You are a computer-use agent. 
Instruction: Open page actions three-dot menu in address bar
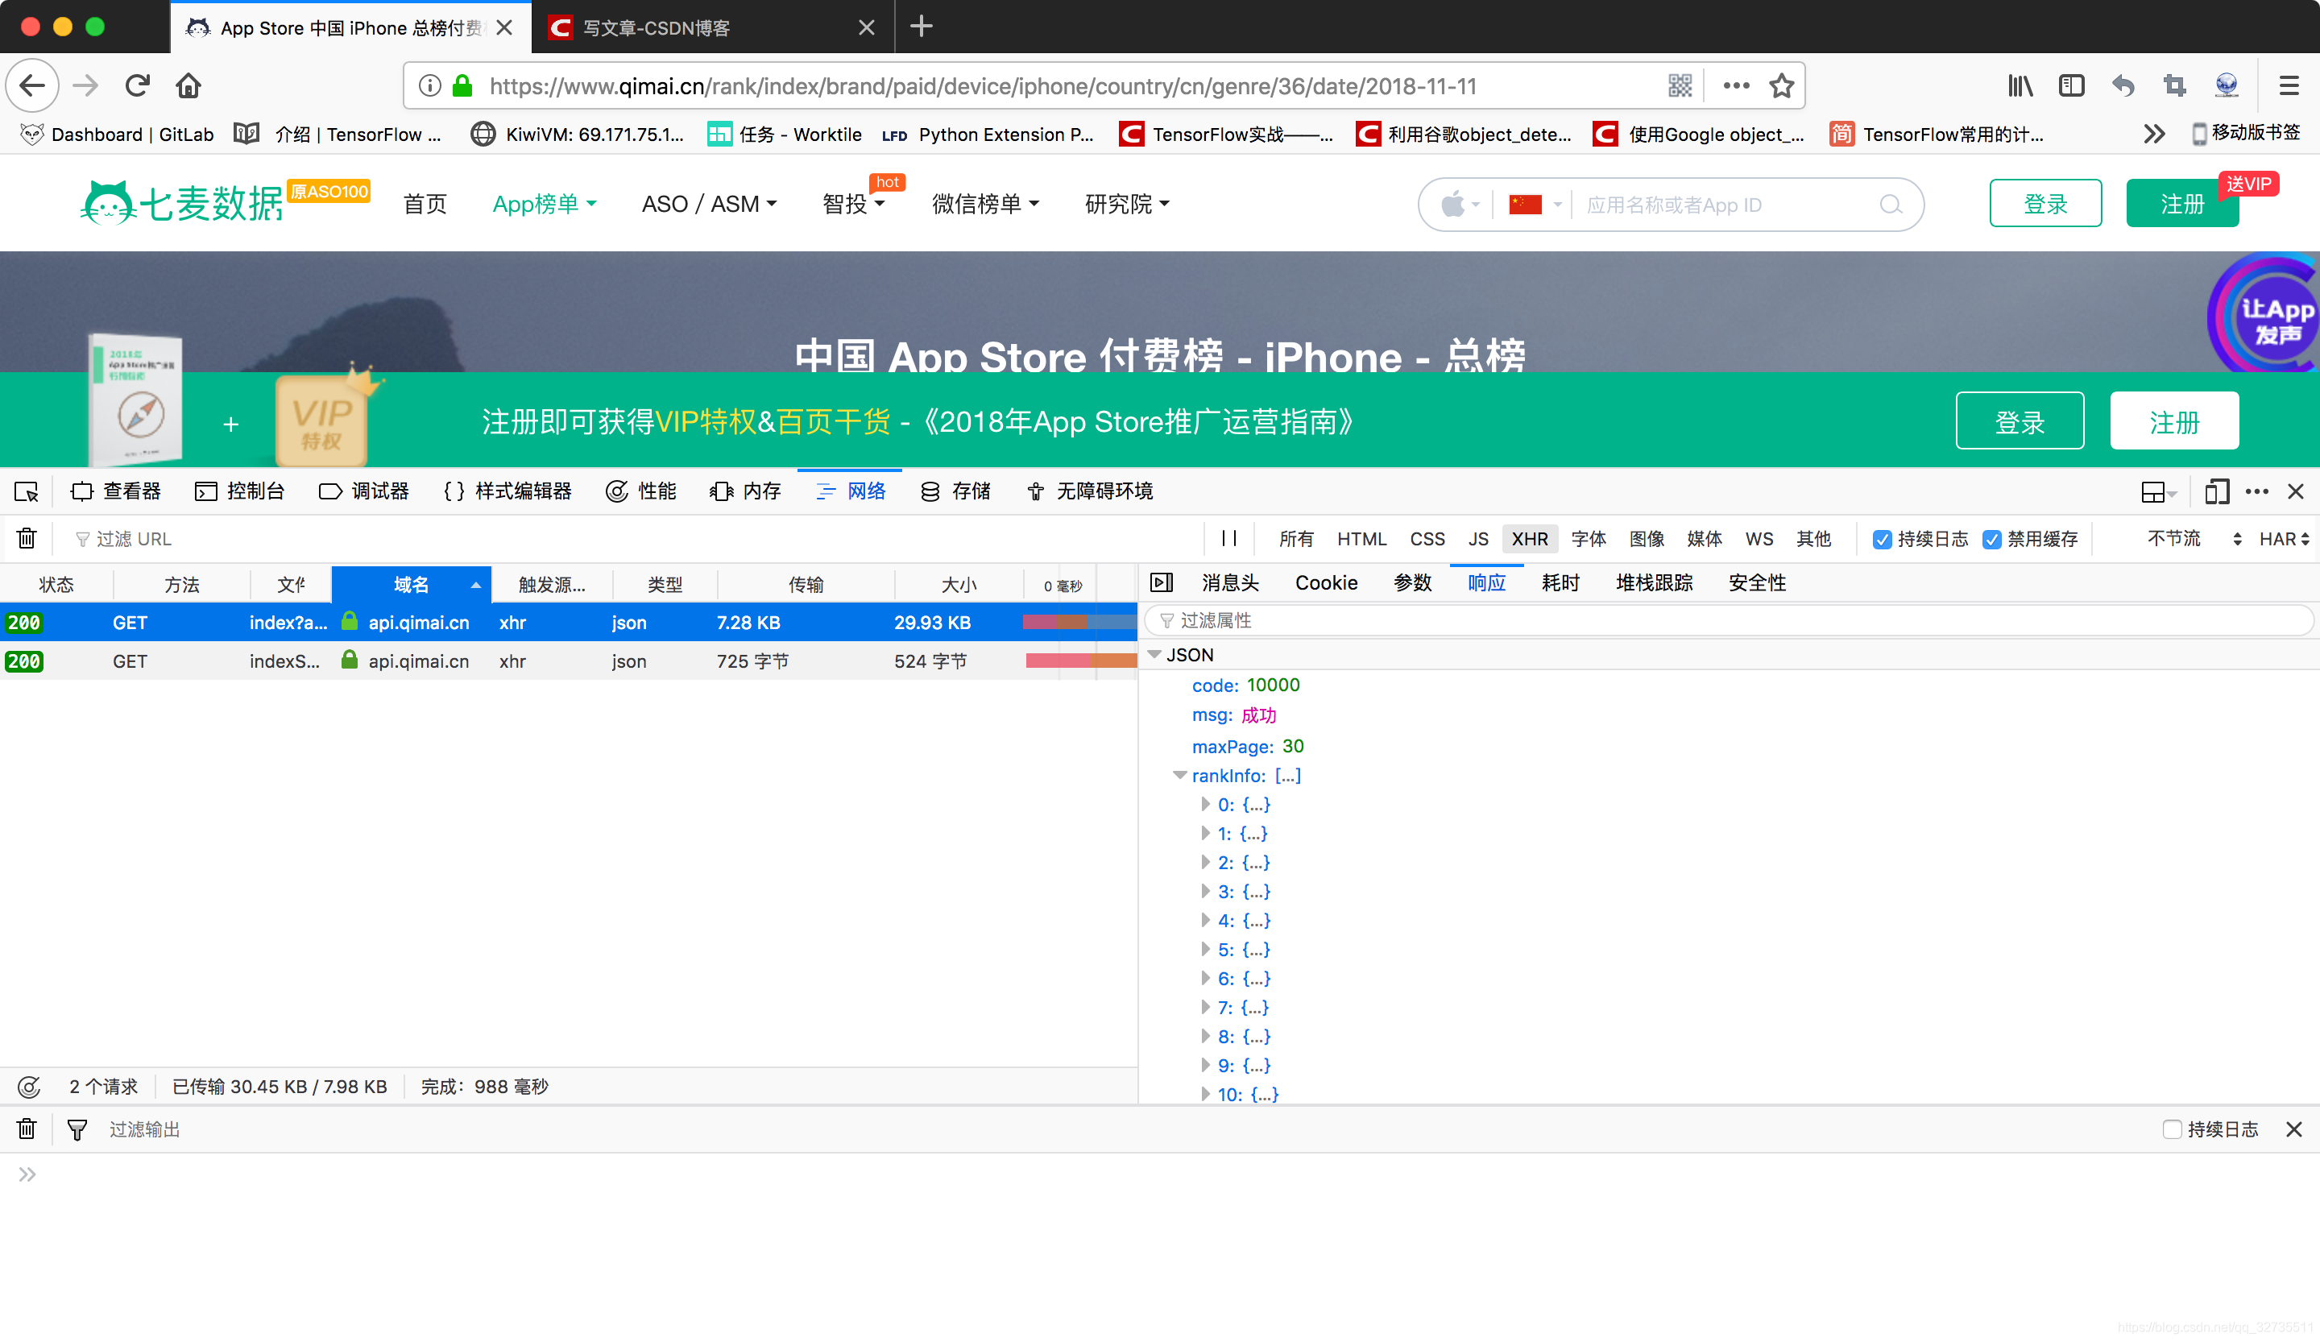pyautogui.click(x=1736, y=85)
